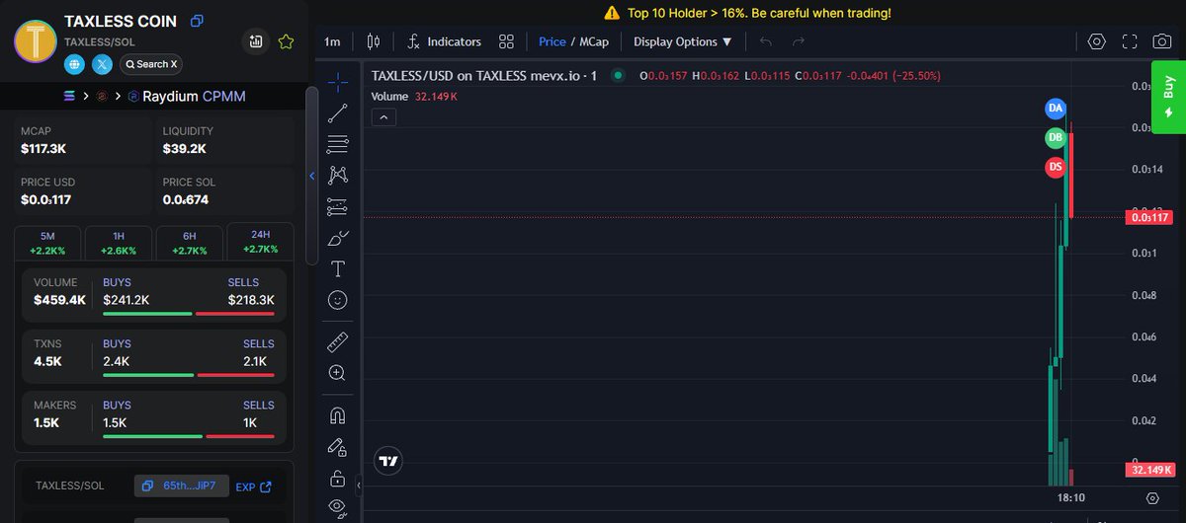This screenshot has width=1186, height=523.
Task: Open the chart note icon beside the star
Action: [x=256, y=41]
